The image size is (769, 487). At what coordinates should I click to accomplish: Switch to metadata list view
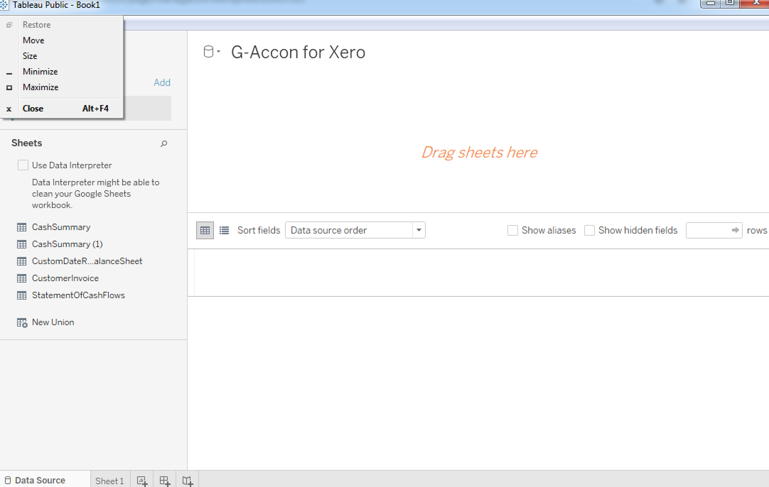224,230
